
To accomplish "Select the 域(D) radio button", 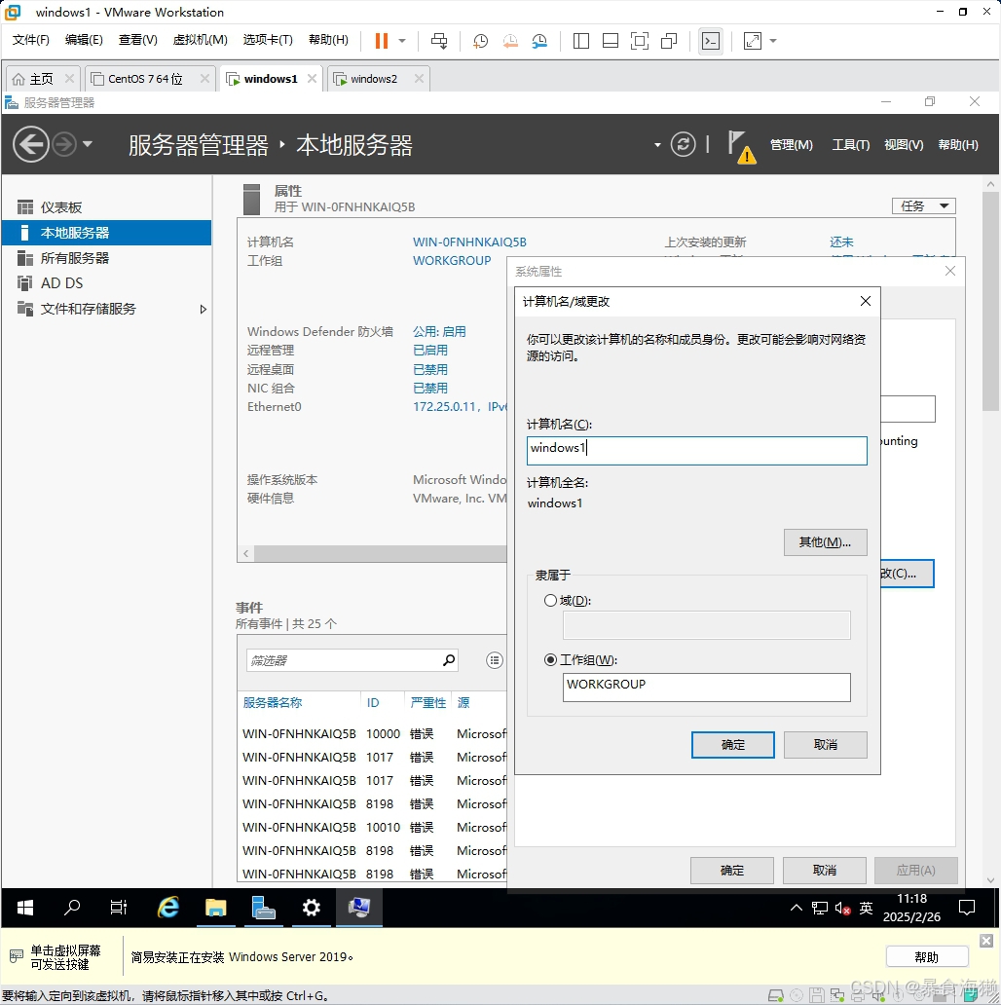I will [550, 601].
